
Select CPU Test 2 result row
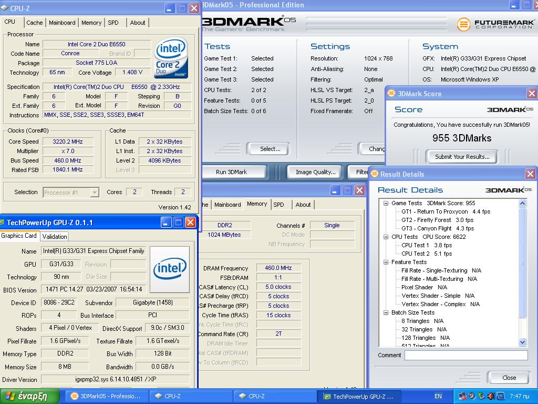pyautogui.click(x=427, y=254)
